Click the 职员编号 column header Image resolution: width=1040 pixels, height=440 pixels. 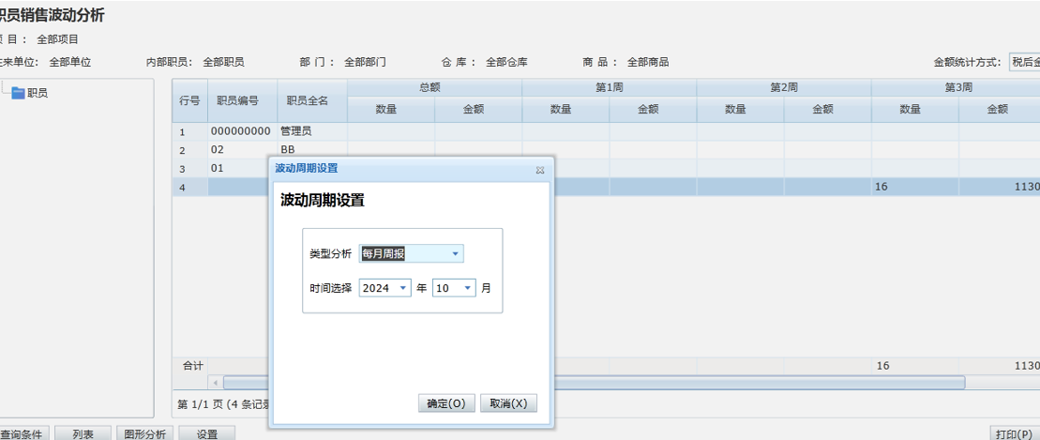tap(238, 100)
